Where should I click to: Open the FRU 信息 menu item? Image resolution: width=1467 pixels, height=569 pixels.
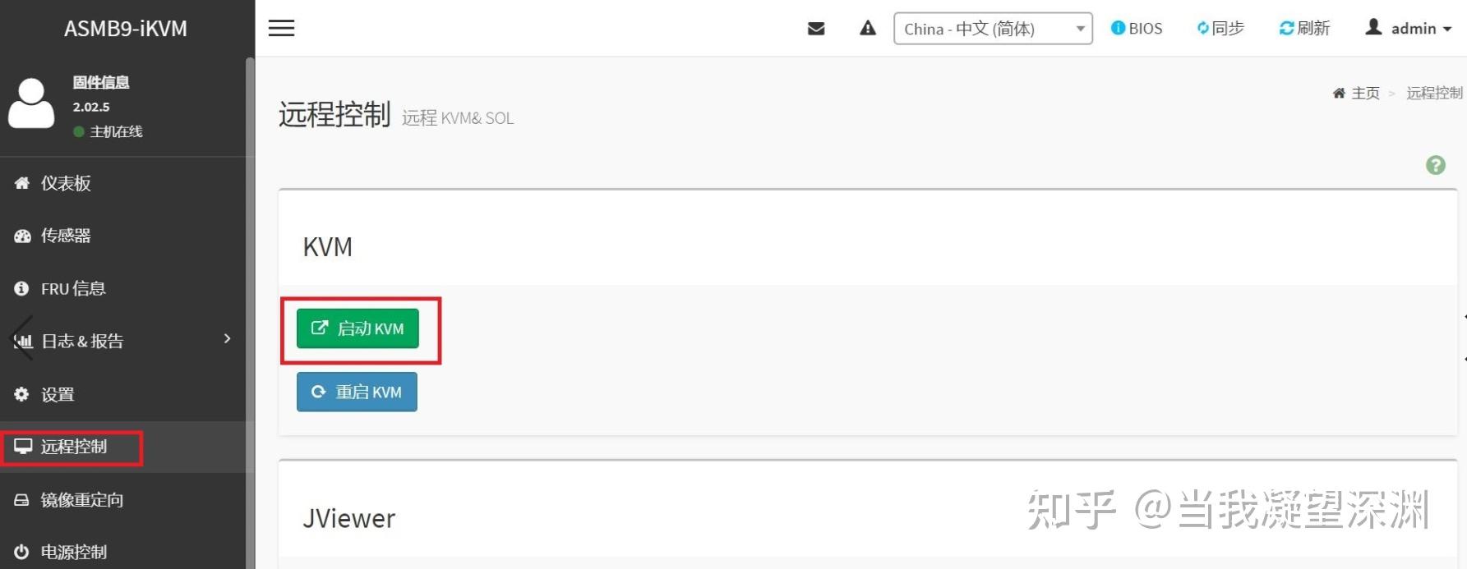click(73, 288)
